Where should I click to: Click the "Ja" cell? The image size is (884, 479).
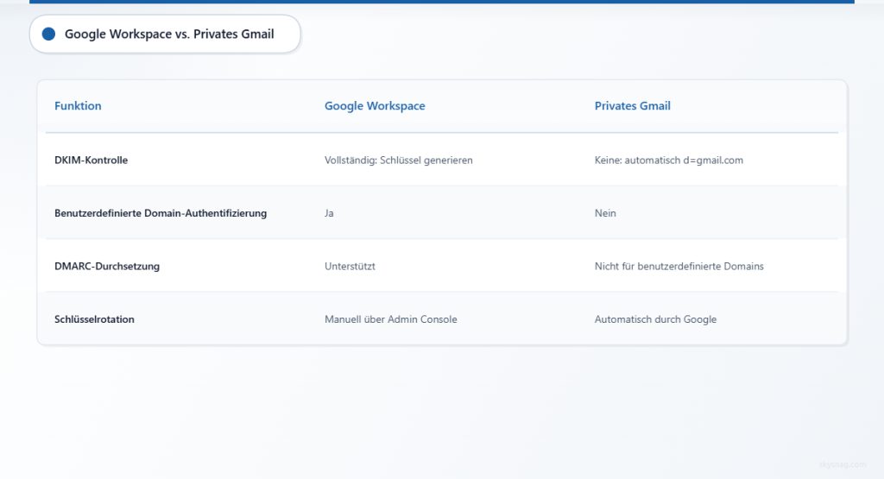tap(329, 213)
